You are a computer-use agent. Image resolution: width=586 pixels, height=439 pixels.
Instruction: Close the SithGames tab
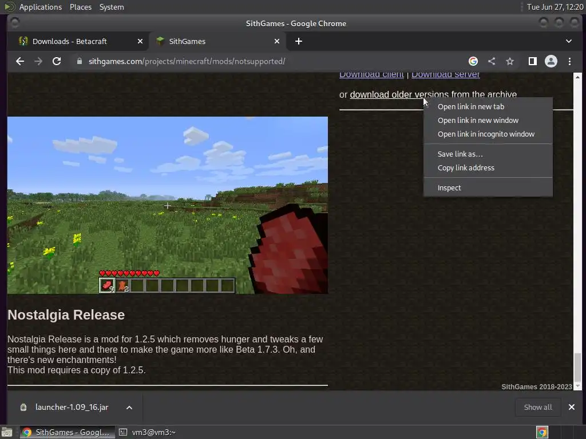coord(277,41)
